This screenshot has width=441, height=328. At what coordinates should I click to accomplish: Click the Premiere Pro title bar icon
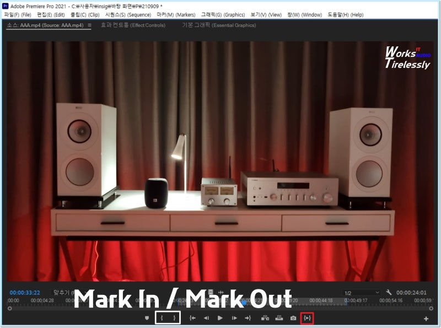coord(6,6)
